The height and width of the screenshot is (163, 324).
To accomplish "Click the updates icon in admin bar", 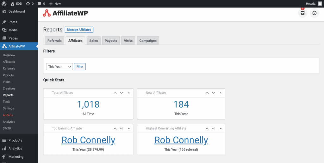I will coord(28,4).
